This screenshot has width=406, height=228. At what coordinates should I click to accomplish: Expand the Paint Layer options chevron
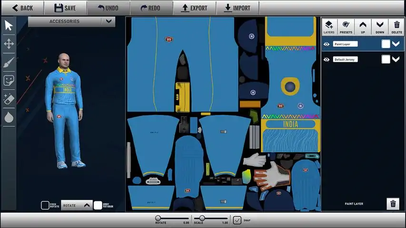(x=396, y=44)
